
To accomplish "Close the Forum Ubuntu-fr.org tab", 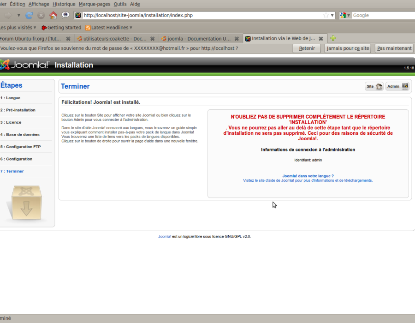I will [68, 39].
